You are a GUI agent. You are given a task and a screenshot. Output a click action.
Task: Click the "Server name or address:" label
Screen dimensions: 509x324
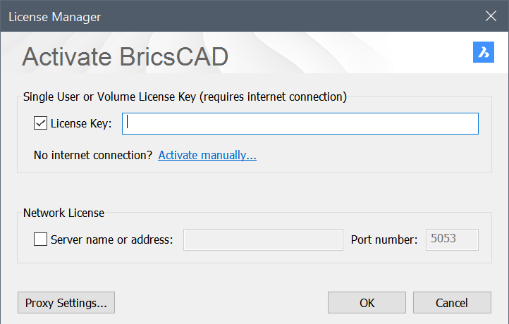[111, 239]
